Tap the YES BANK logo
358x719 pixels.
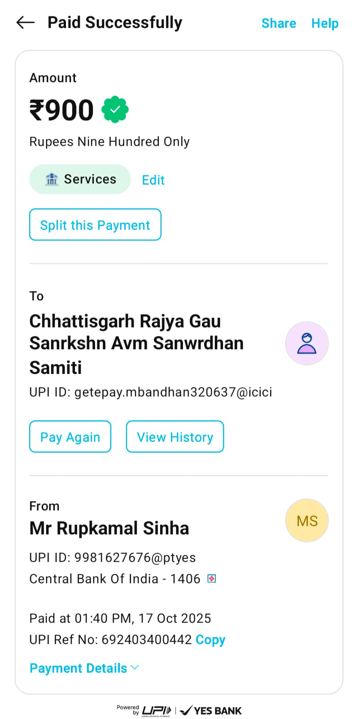coord(211,710)
